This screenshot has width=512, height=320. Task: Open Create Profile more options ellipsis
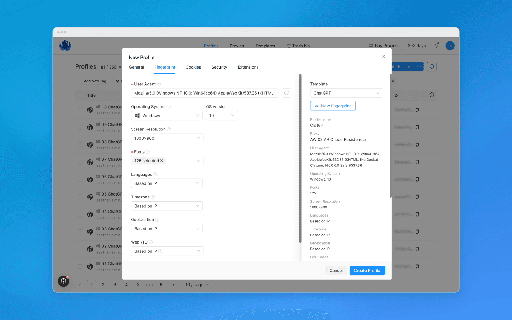[419, 66]
